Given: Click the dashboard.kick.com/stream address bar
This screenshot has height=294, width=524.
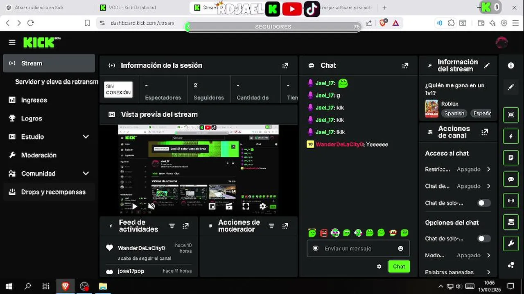Looking at the screenshot, I should pyautogui.click(x=142, y=23).
